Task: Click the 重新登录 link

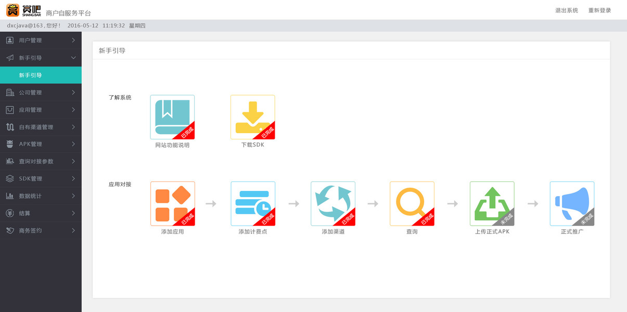Action: point(599,10)
